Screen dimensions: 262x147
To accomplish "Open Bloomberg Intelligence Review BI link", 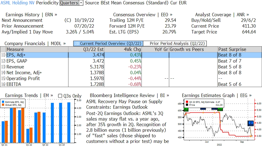I will (x=129, y=96).
